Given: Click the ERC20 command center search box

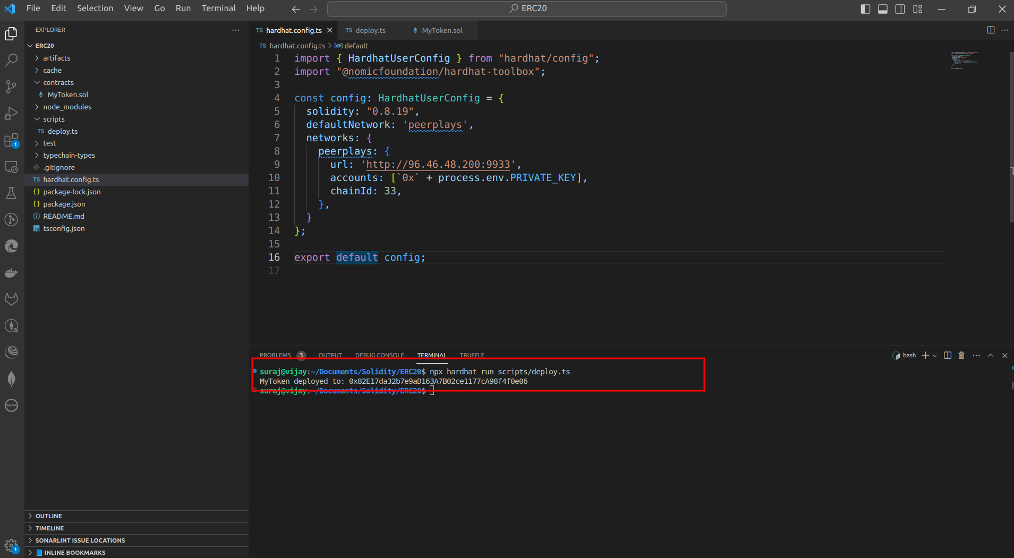Looking at the screenshot, I should (527, 8).
